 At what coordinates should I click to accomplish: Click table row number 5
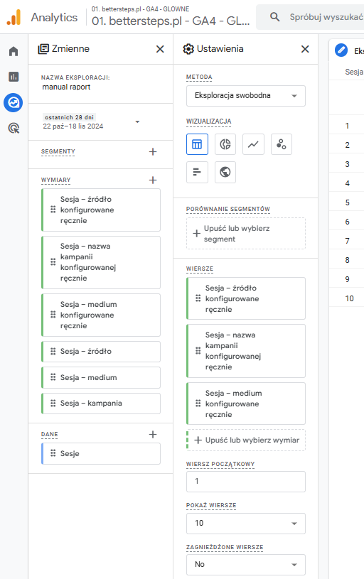[348, 202]
